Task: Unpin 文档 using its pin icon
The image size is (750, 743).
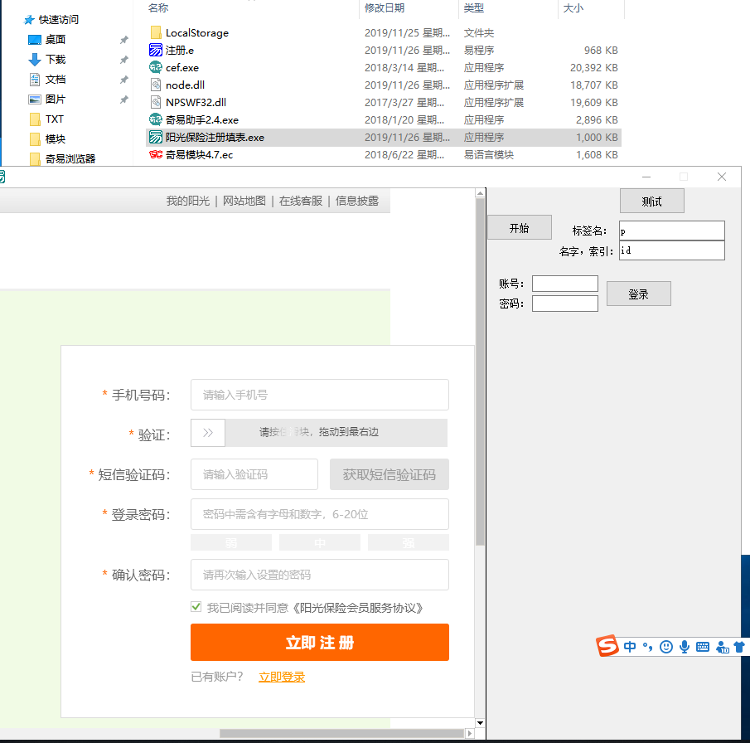Action: (123, 80)
